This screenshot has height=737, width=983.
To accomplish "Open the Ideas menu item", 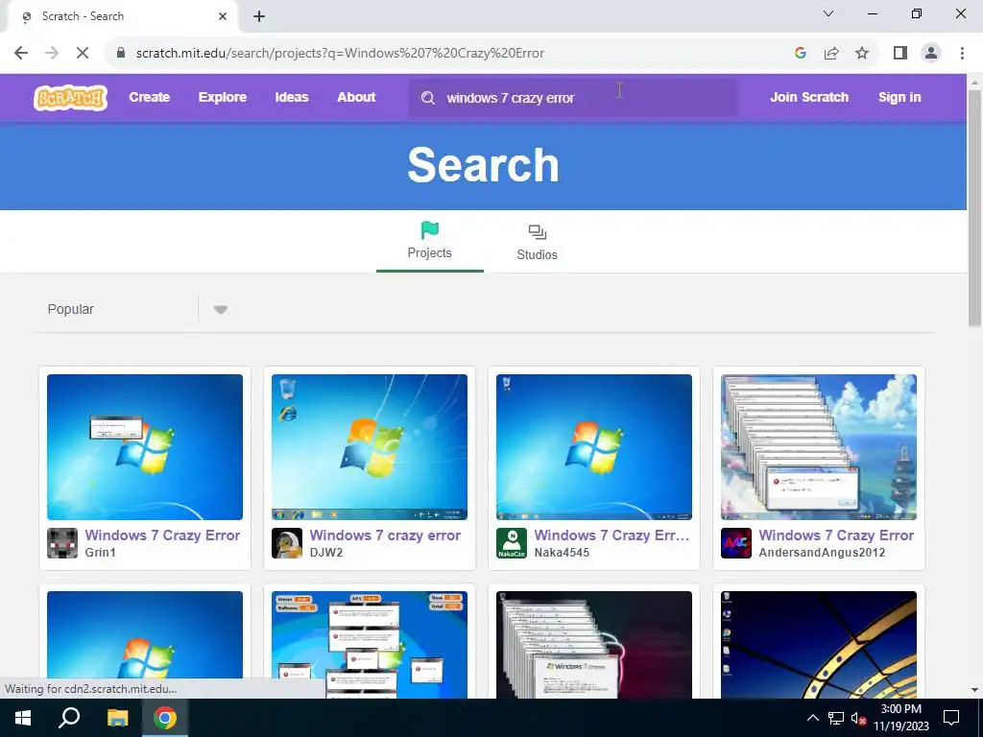I will 292,97.
